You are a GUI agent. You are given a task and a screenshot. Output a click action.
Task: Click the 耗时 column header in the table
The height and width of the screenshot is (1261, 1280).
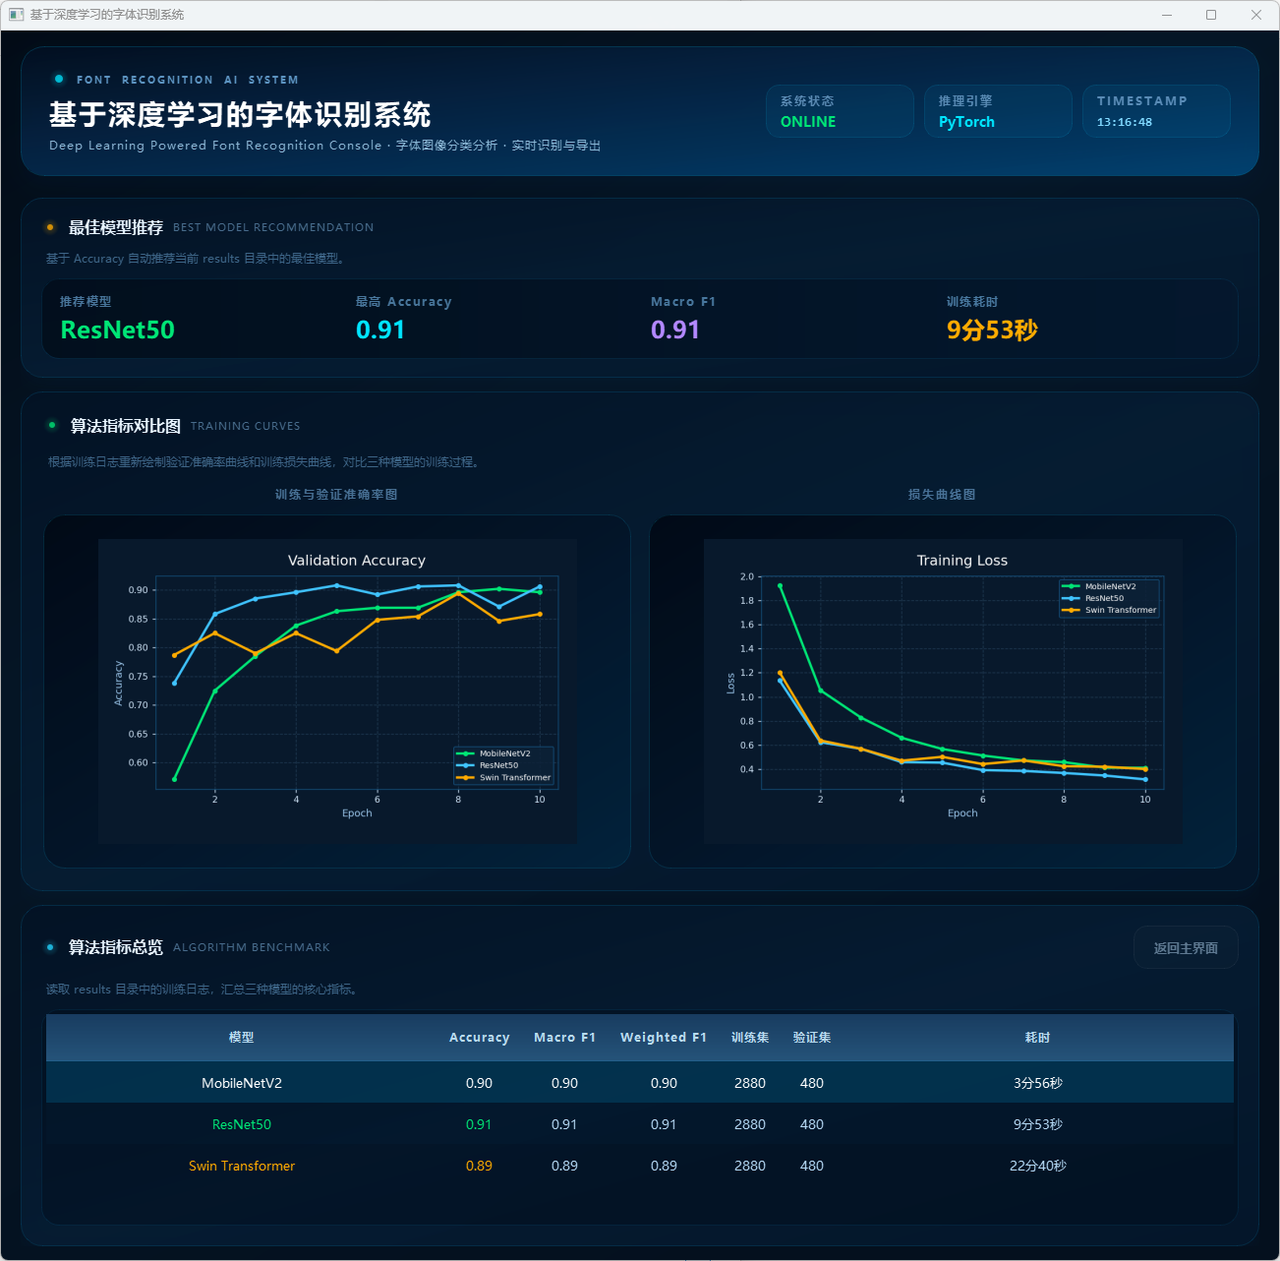[x=1037, y=1038]
